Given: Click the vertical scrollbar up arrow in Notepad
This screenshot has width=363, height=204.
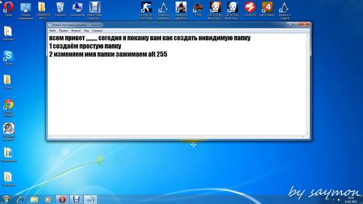Looking at the screenshot, I should (x=307, y=36).
